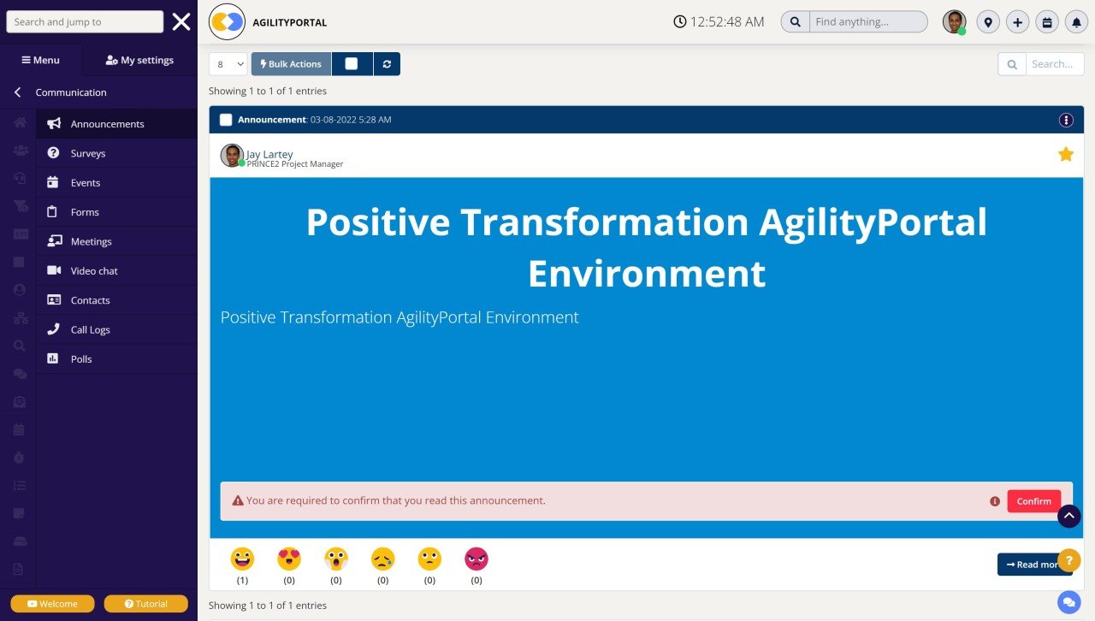Check the announcement header checkbox
The image size is (1095, 621).
226,120
